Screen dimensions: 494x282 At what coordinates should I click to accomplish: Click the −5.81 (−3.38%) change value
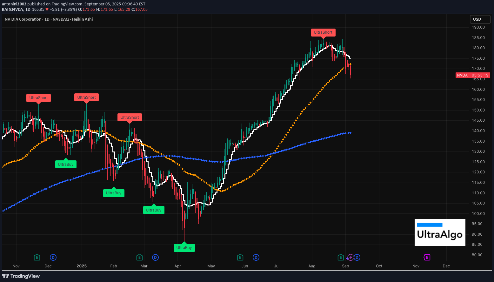point(63,10)
